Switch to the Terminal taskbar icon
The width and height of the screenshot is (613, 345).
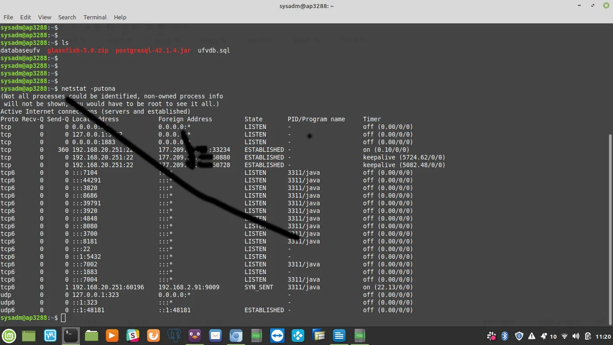(70, 336)
